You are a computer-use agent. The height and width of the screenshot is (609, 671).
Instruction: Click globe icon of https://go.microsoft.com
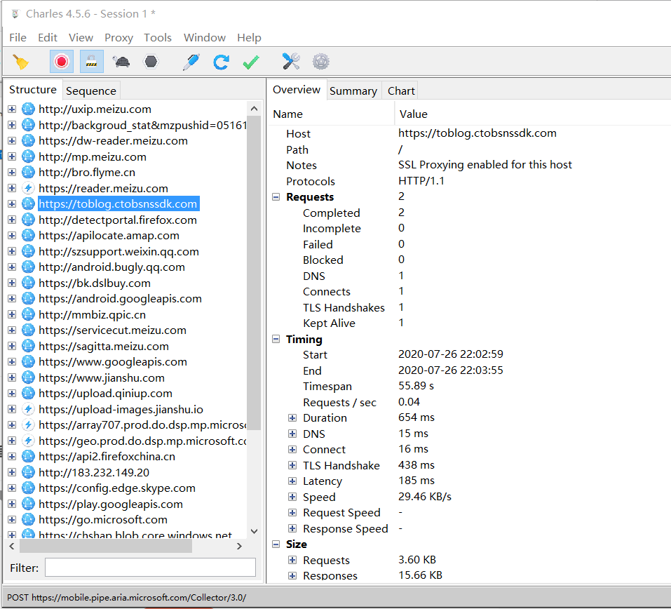coord(28,519)
